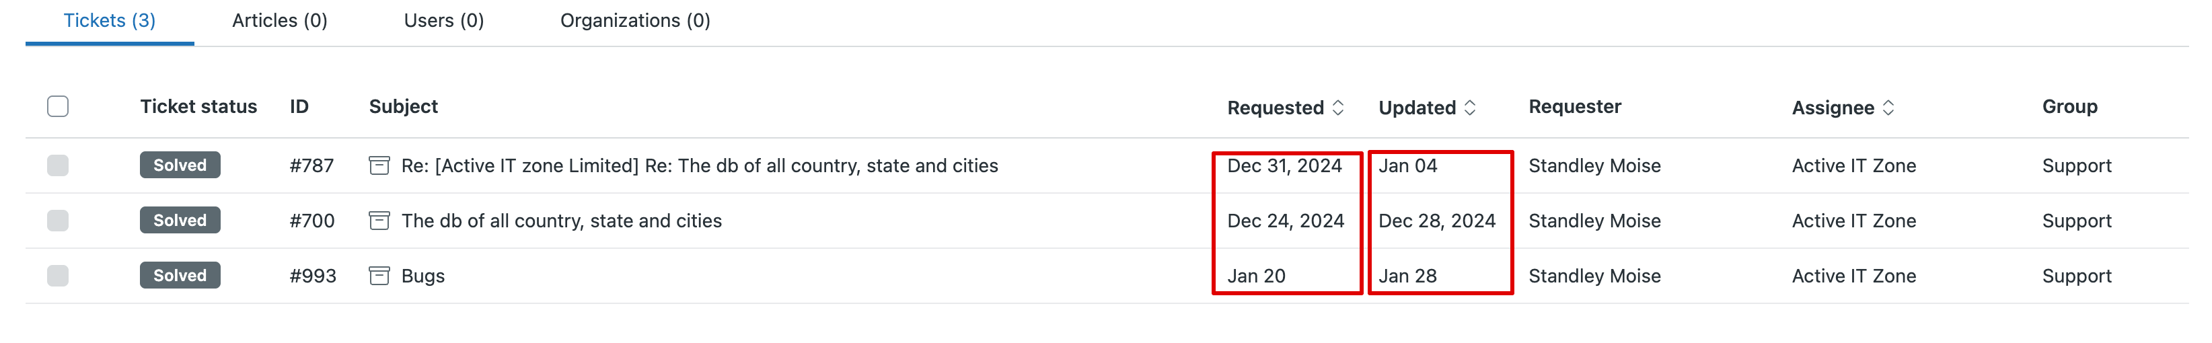The height and width of the screenshot is (343, 2212).
Task: Go to the Organizations (0) tab
Action: point(634,21)
